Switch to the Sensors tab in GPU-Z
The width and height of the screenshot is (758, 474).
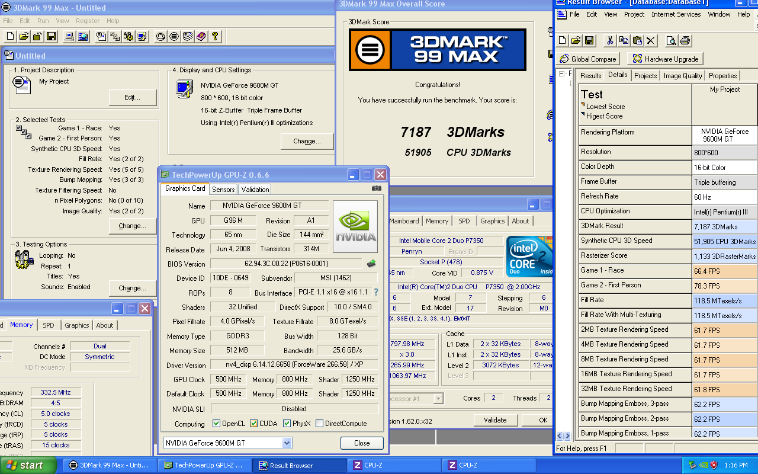point(223,190)
